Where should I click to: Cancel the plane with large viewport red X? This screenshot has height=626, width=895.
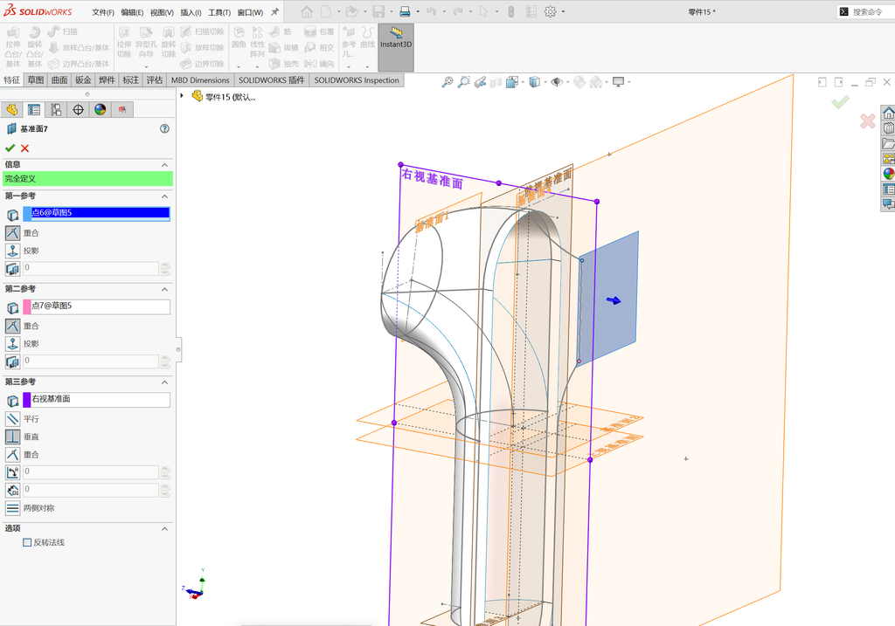coord(868,120)
